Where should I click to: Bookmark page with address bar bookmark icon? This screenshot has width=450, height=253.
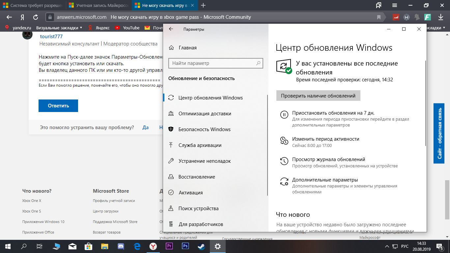[x=379, y=17]
